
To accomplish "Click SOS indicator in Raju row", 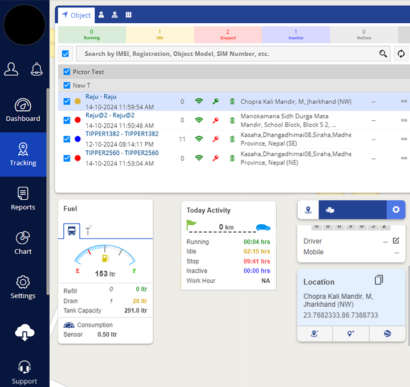I will coord(404,101).
